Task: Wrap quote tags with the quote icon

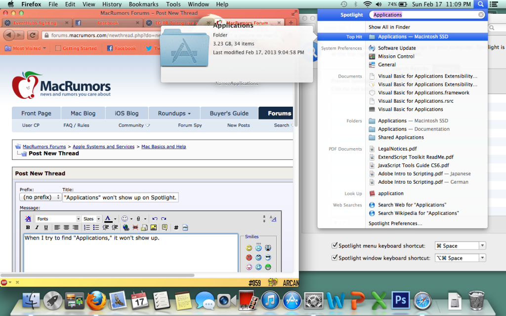Action: click(x=165, y=228)
